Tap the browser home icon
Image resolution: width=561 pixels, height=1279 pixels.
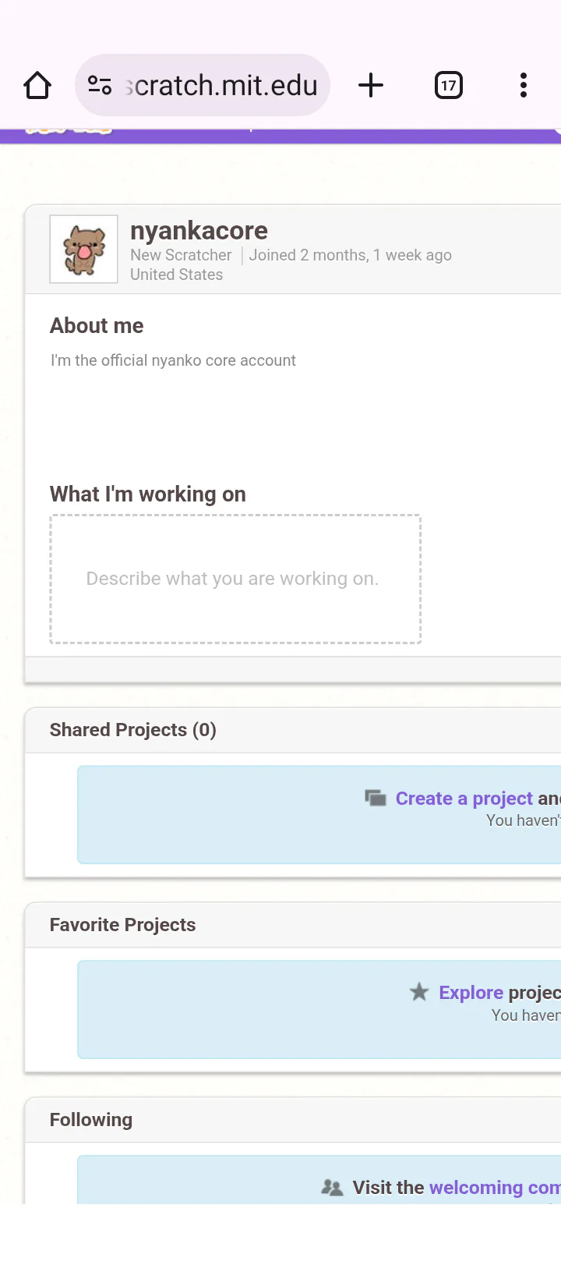[37, 85]
